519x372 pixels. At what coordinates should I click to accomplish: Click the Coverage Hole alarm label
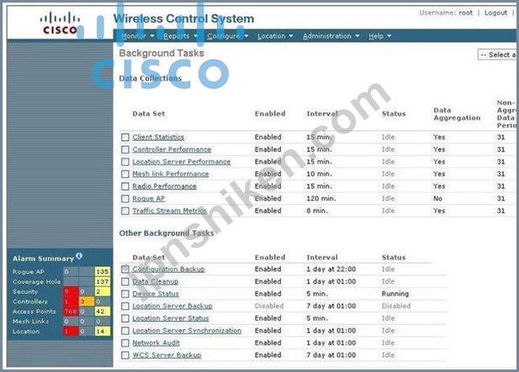pos(37,282)
